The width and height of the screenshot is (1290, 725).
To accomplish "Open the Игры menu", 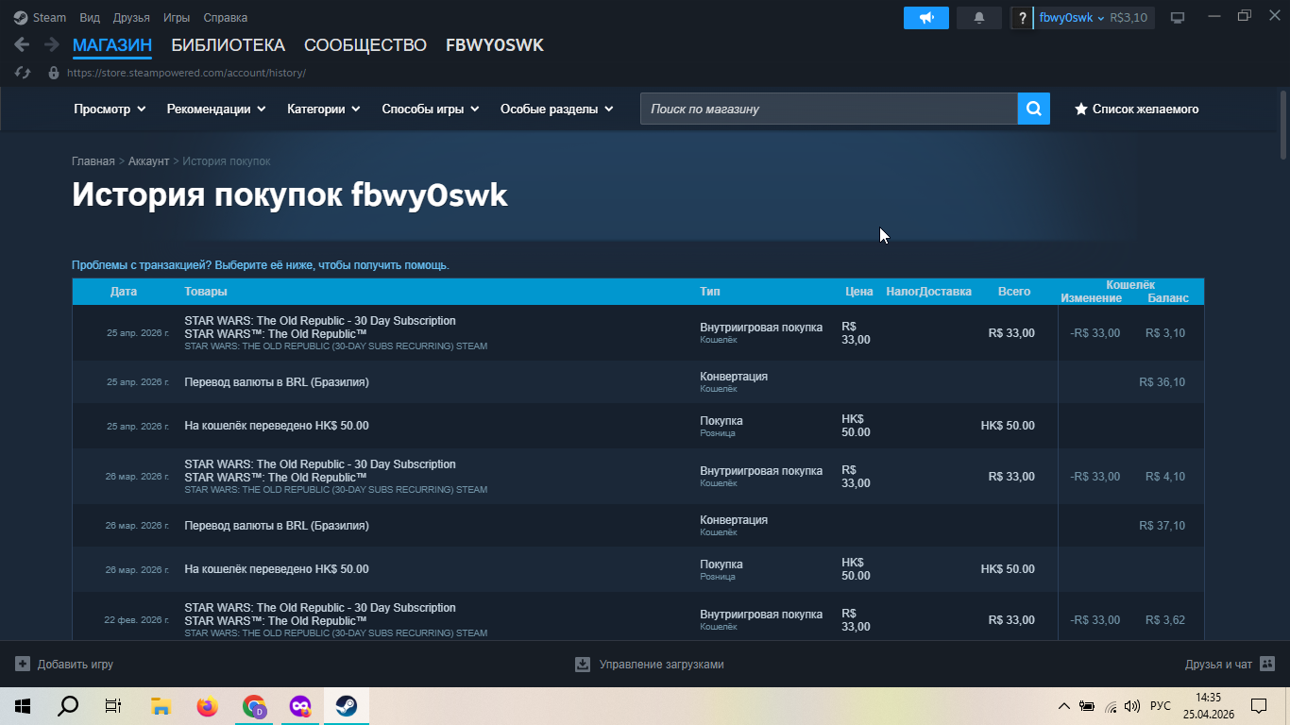I will (x=177, y=18).
